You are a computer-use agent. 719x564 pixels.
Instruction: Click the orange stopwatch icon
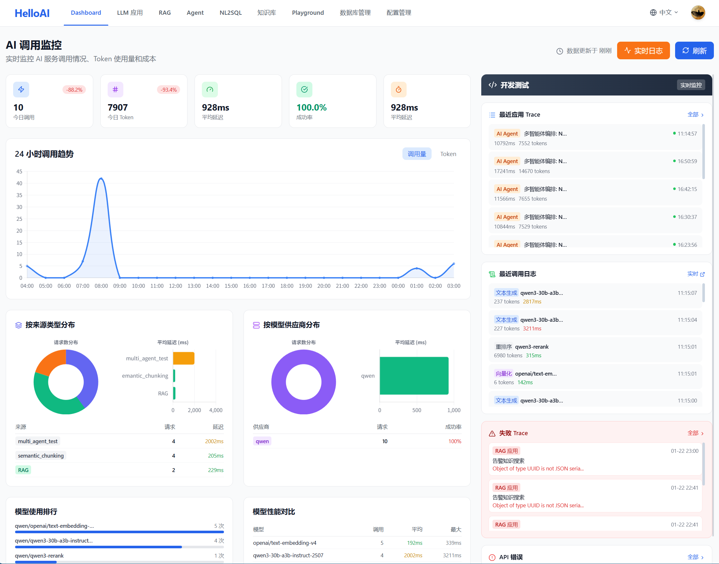(x=399, y=89)
